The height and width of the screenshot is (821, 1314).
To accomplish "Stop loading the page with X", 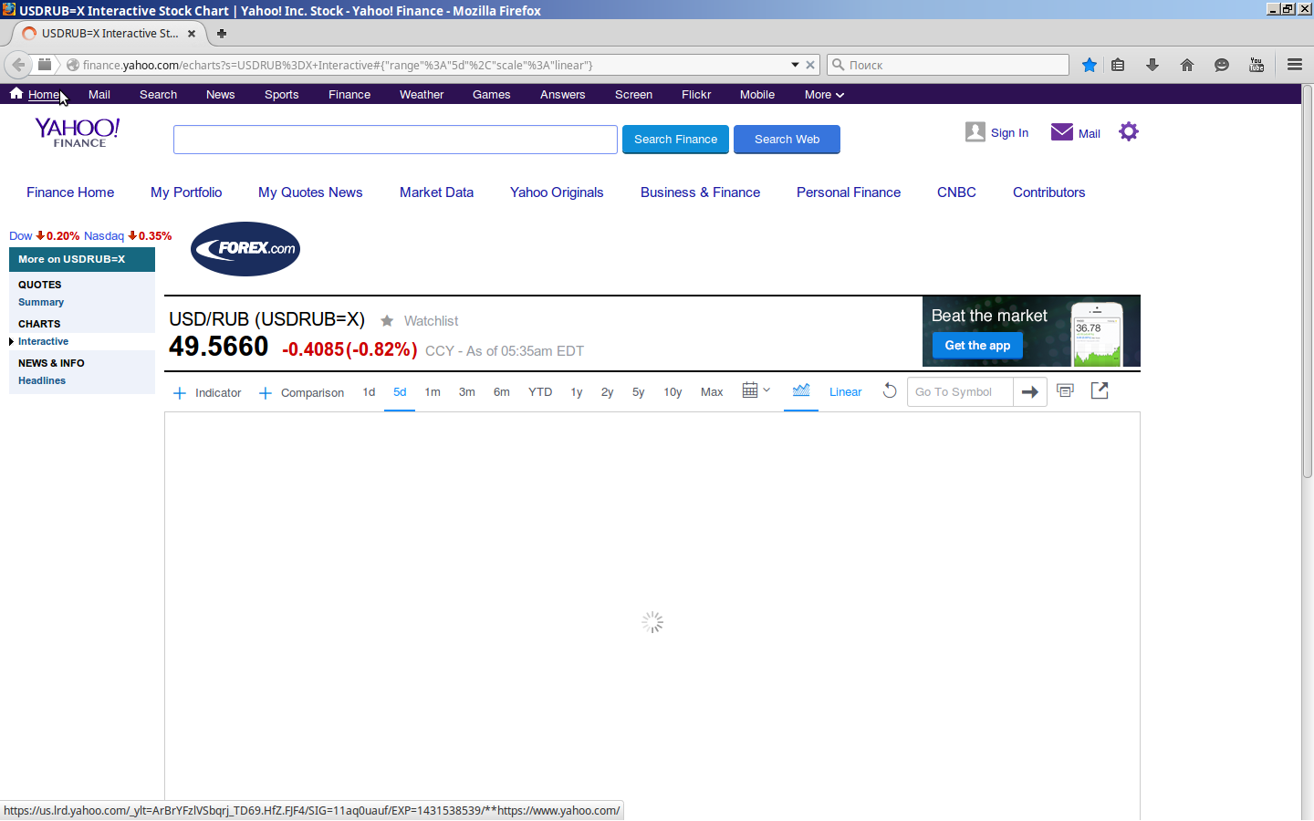I will point(810,65).
